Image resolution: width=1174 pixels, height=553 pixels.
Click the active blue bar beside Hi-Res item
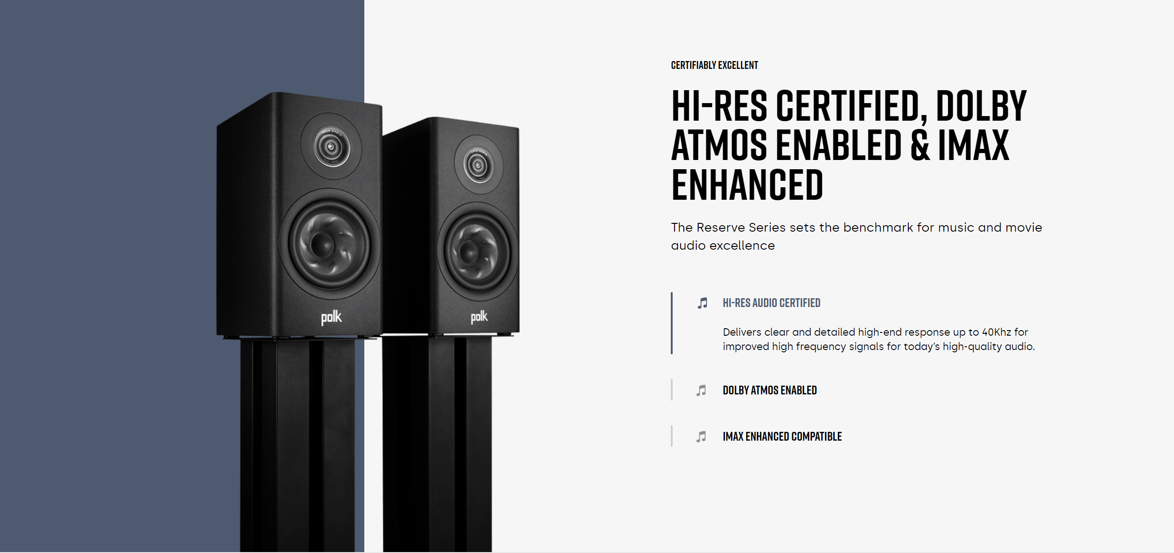(x=672, y=323)
